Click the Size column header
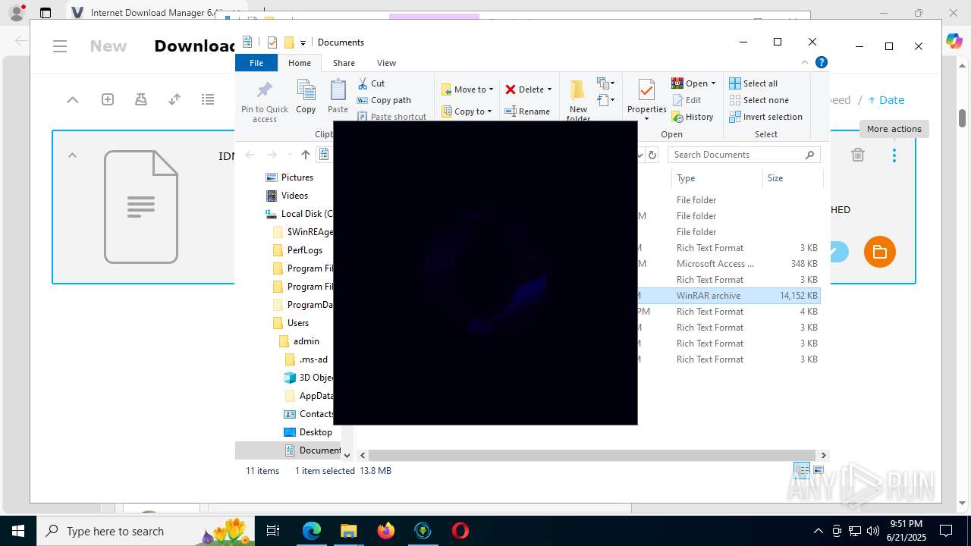 (793, 178)
